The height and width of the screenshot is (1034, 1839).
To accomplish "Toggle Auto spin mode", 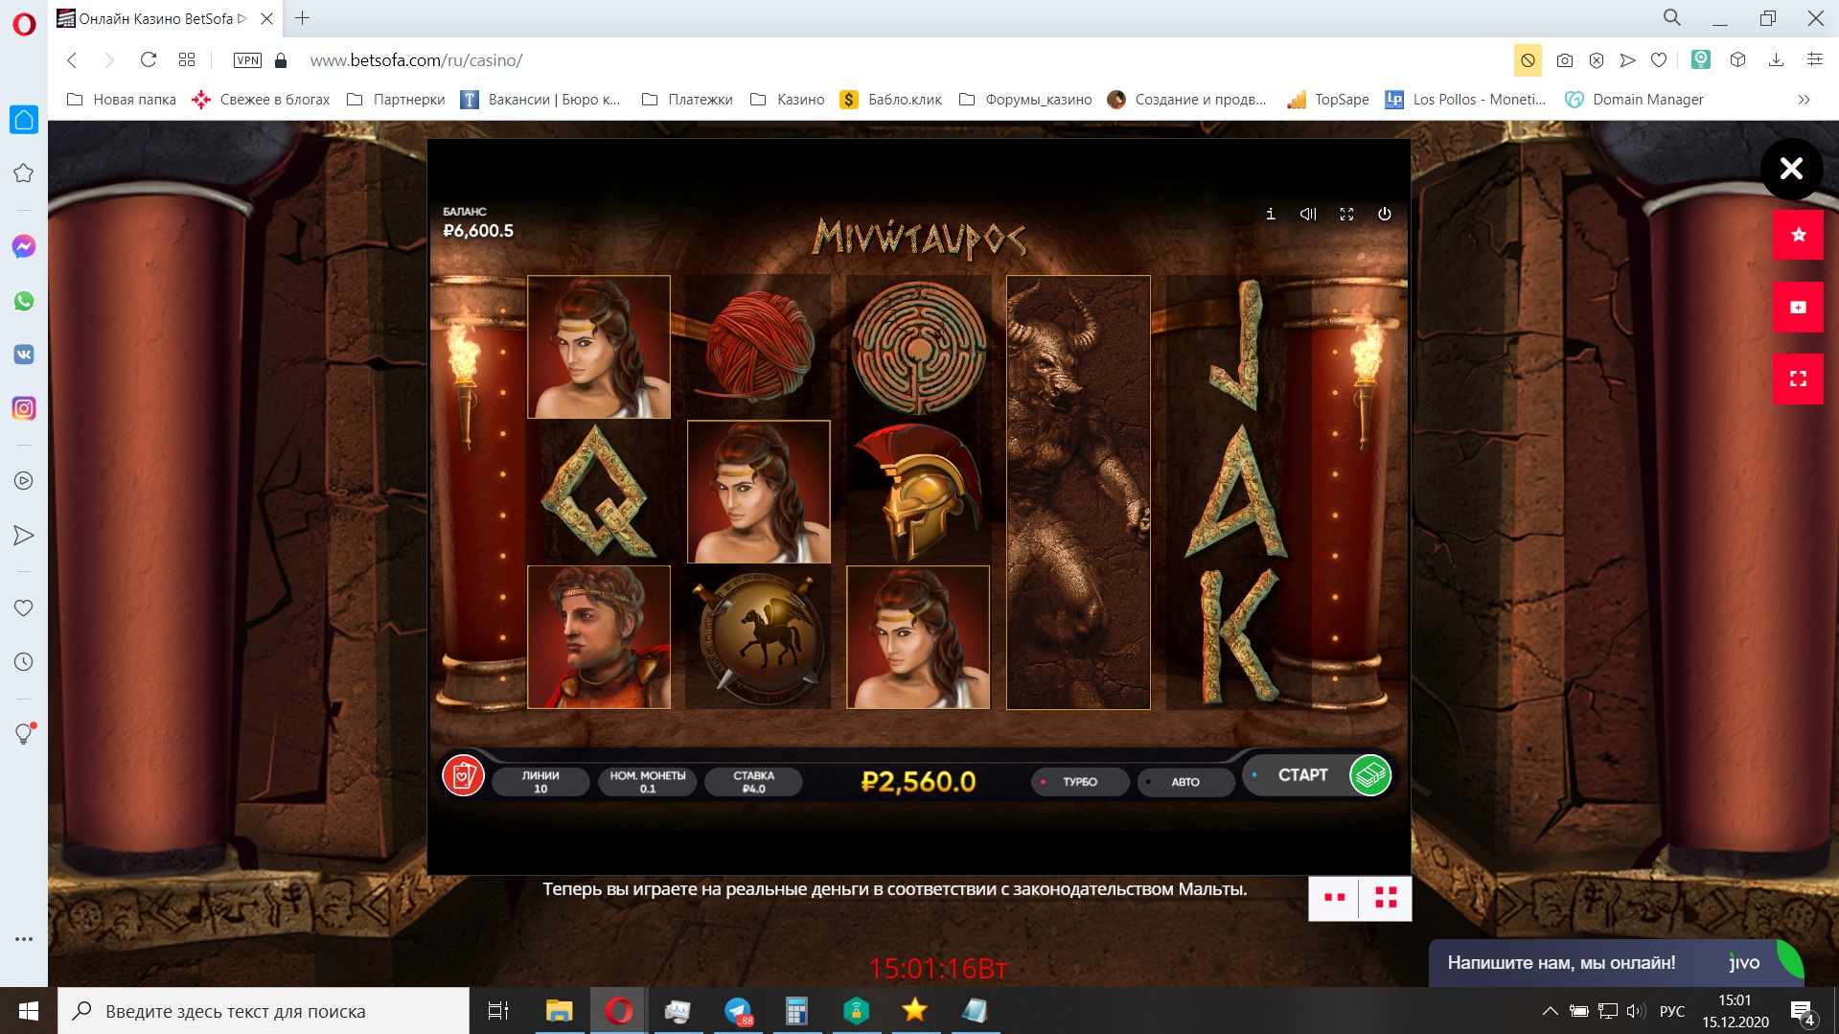I will coord(1184,782).
